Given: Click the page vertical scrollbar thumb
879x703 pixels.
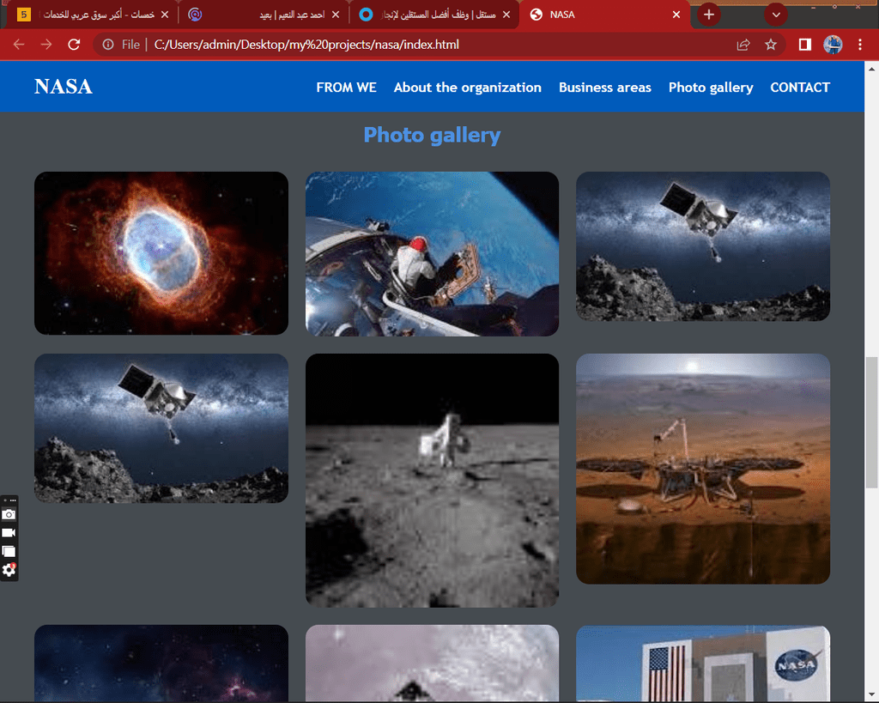Looking at the screenshot, I should click(872, 422).
